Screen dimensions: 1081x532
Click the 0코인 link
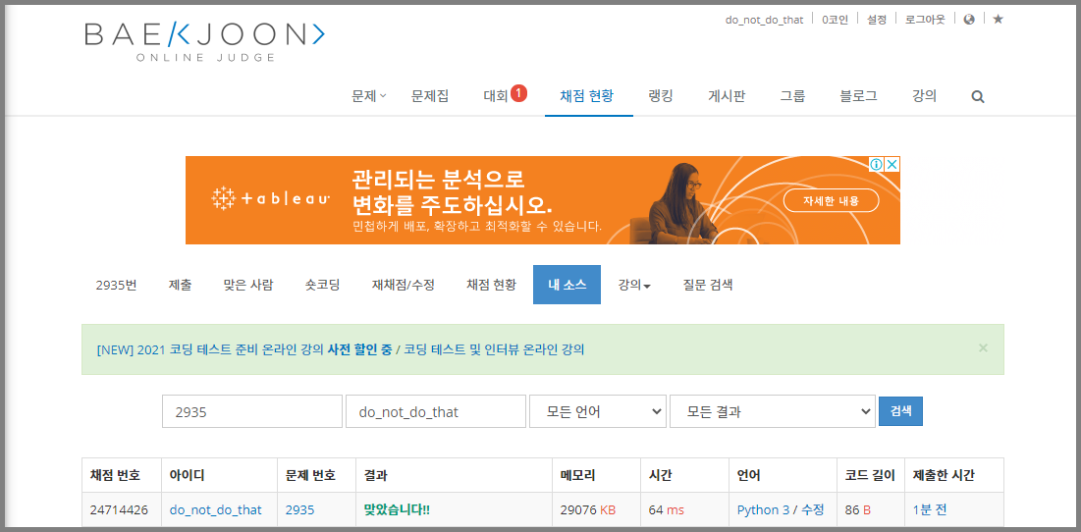pyautogui.click(x=835, y=20)
